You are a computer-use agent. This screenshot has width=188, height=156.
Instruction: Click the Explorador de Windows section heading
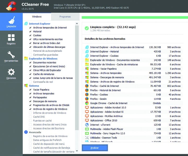click(43, 58)
